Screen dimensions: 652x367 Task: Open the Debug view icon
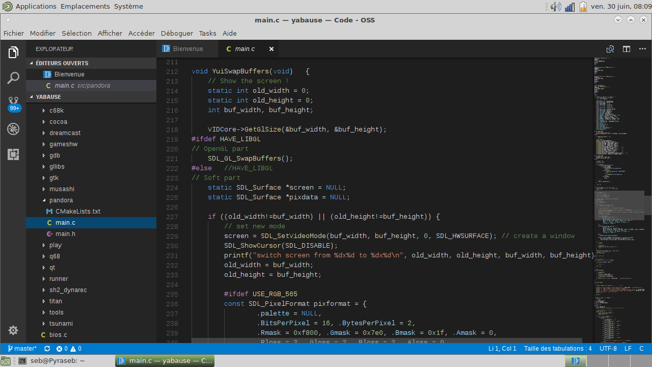(13, 129)
